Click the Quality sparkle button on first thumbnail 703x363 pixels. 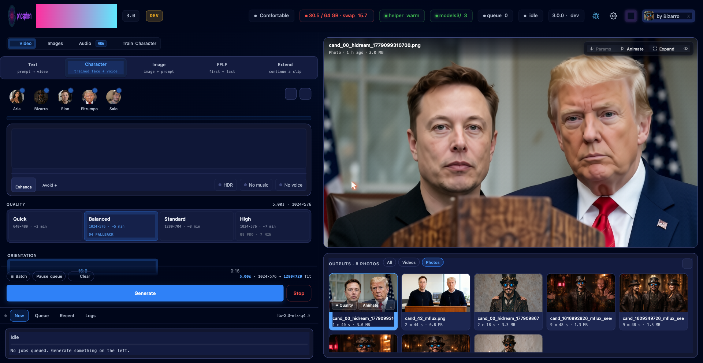(344, 305)
